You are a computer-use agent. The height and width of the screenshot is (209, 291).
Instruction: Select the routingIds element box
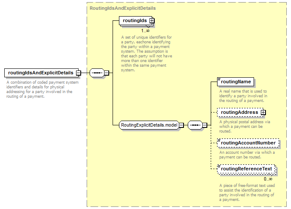(136, 21)
